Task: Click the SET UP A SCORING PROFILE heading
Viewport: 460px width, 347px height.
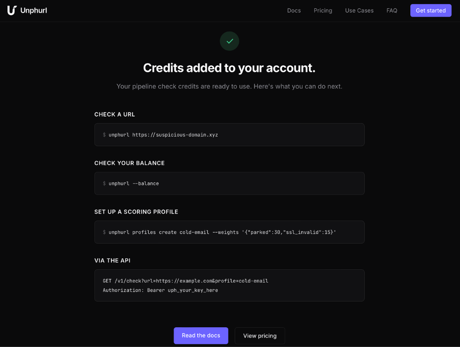Action: coord(136,212)
